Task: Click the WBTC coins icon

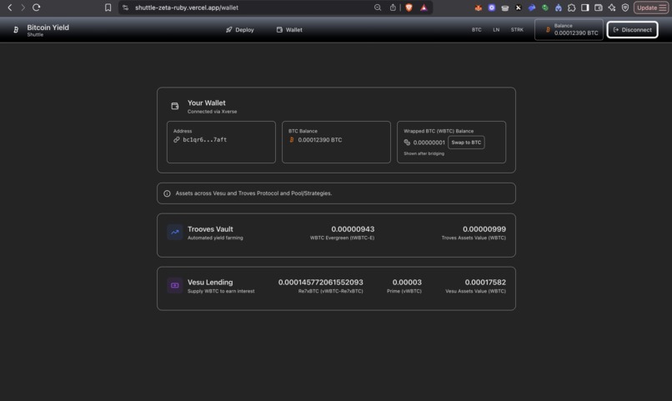Action: 407,143
